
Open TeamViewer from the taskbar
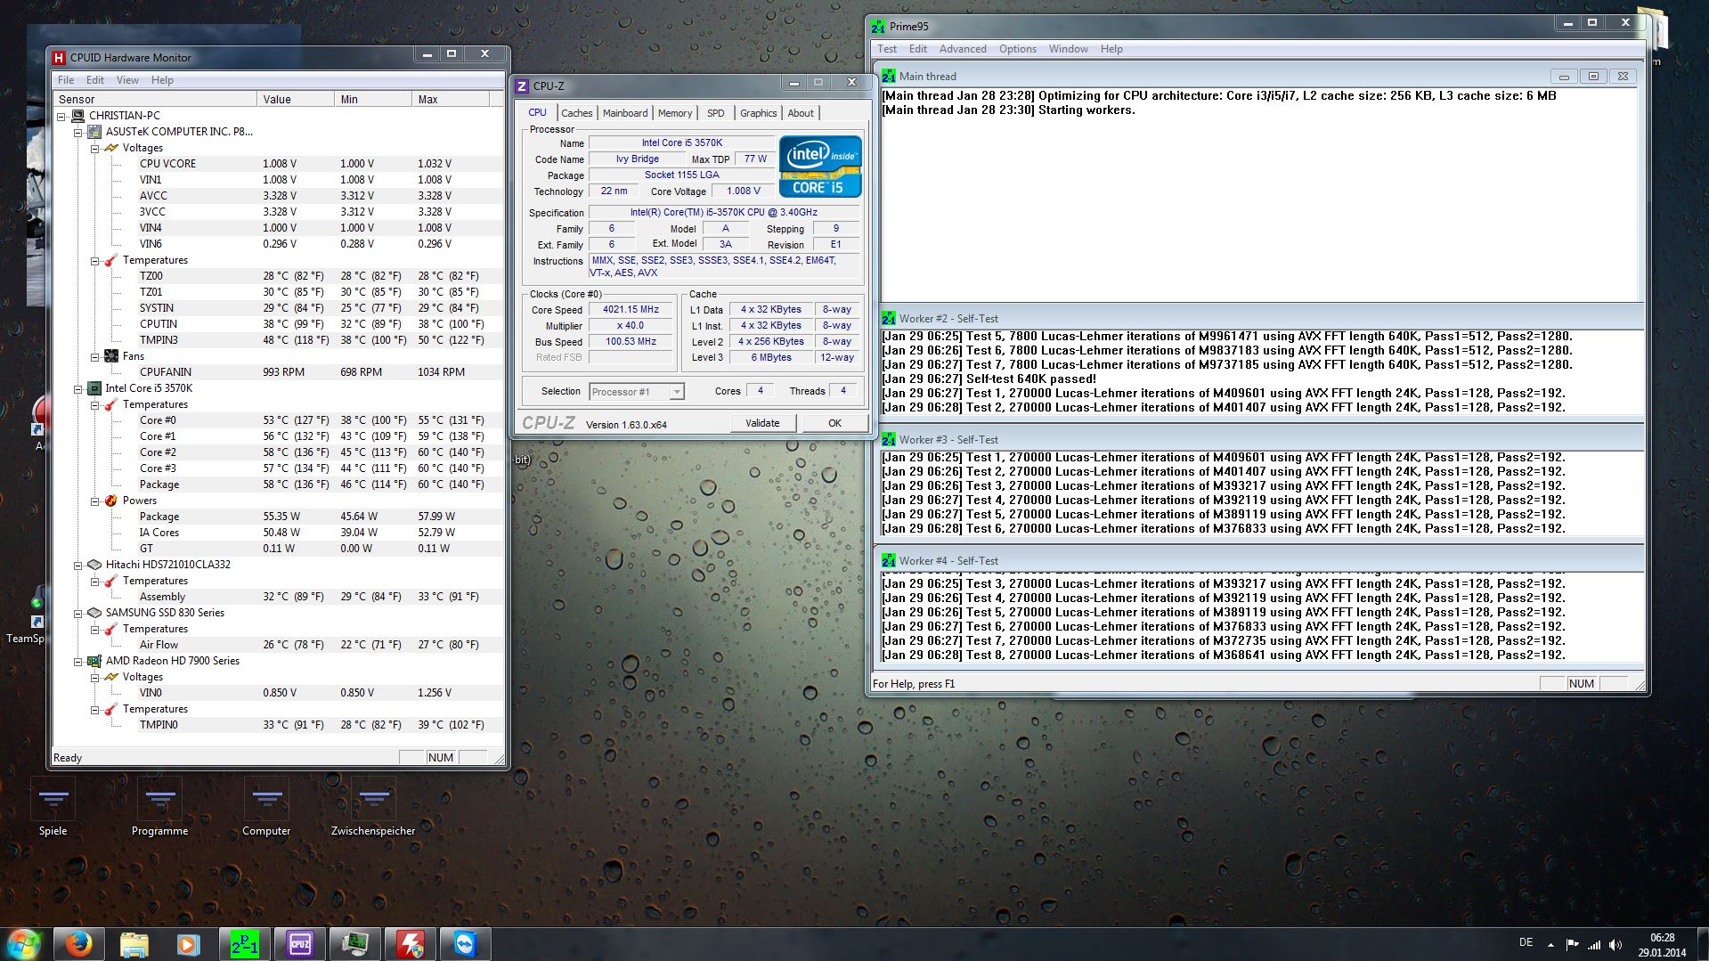pos(465,944)
